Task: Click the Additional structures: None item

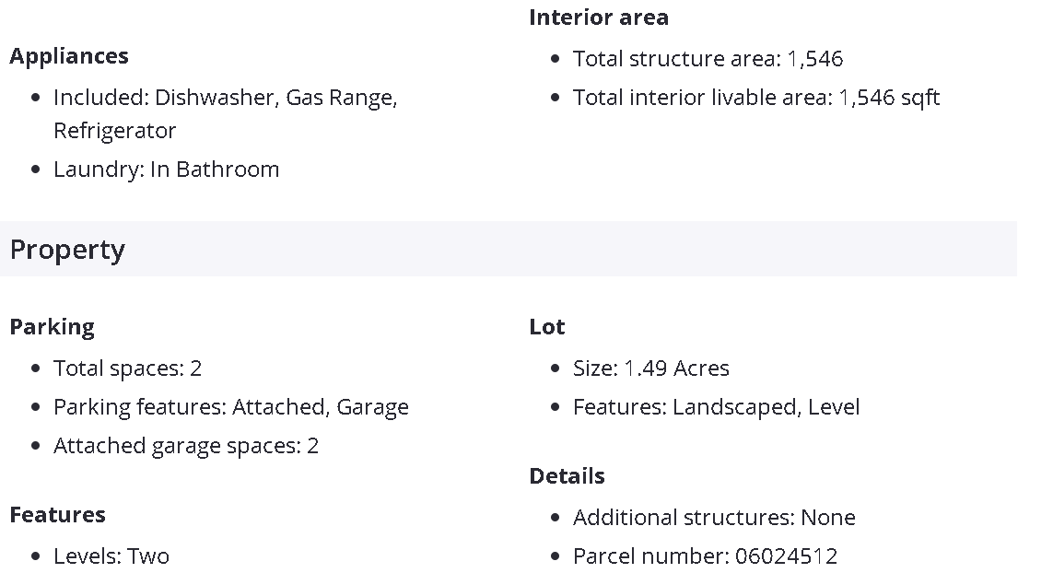Action: (x=714, y=518)
